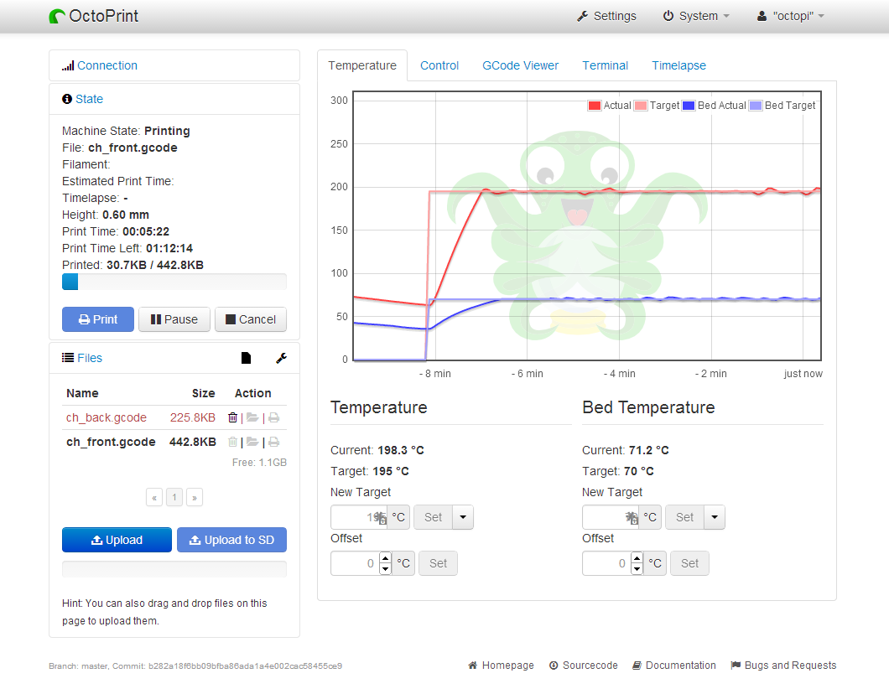Open the "octopi" user dropdown
This screenshot has width=889, height=694.
pyautogui.click(x=790, y=16)
